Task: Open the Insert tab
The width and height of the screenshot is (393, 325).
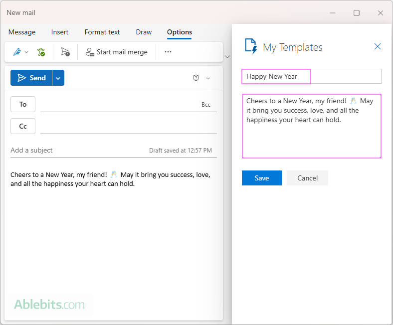Action: pos(60,32)
